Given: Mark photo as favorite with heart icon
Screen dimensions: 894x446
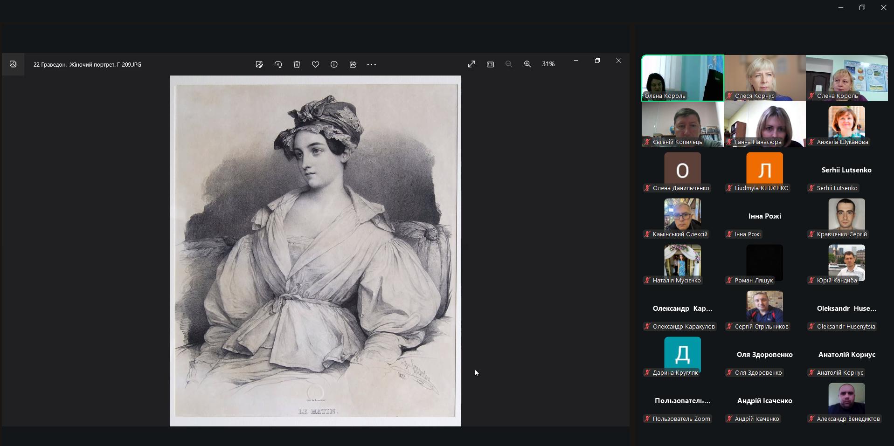Looking at the screenshot, I should (x=315, y=64).
